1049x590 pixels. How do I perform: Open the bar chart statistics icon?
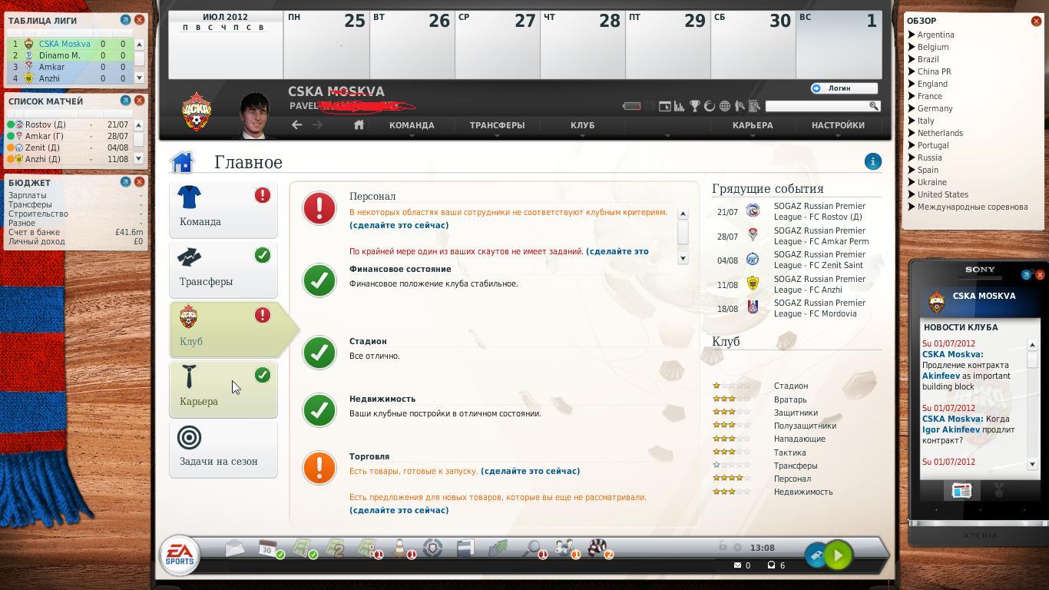coord(679,106)
